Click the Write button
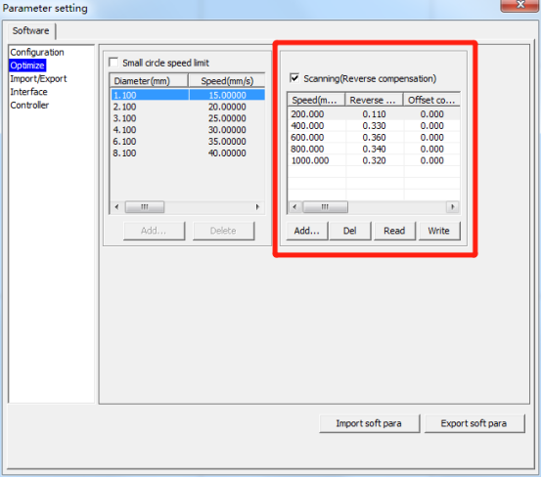 pyautogui.click(x=439, y=231)
